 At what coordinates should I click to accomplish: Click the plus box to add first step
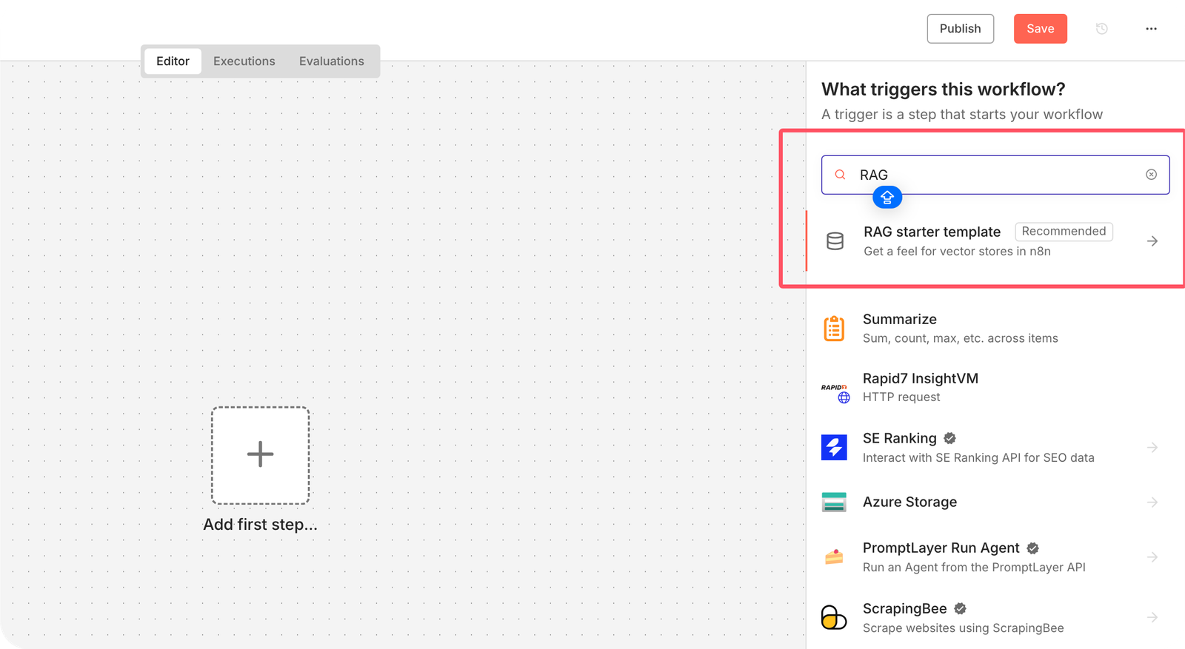tap(260, 455)
